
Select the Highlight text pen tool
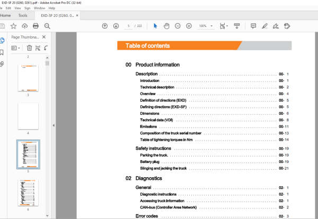point(264,26)
